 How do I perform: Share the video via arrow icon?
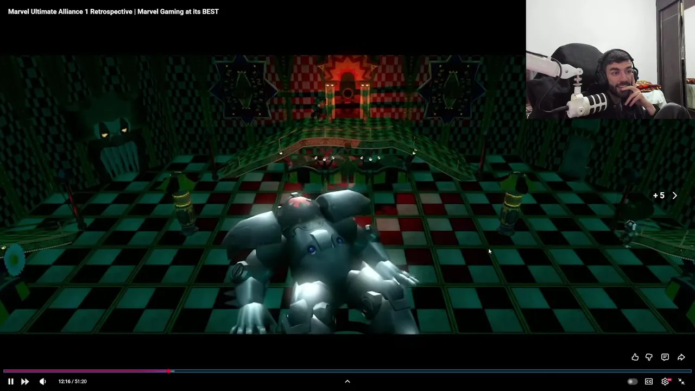pos(681,357)
